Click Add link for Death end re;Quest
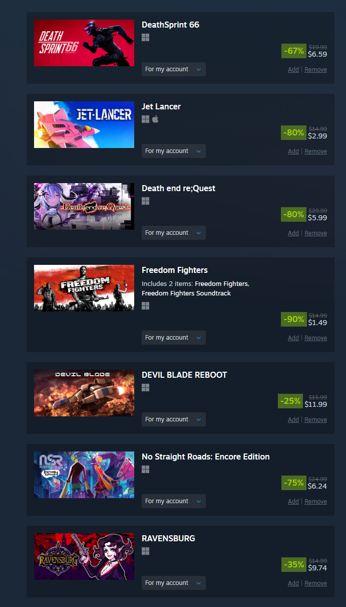The image size is (346, 607). (293, 233)
